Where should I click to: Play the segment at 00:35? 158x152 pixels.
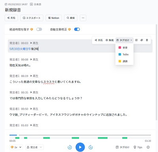(34, 92)
